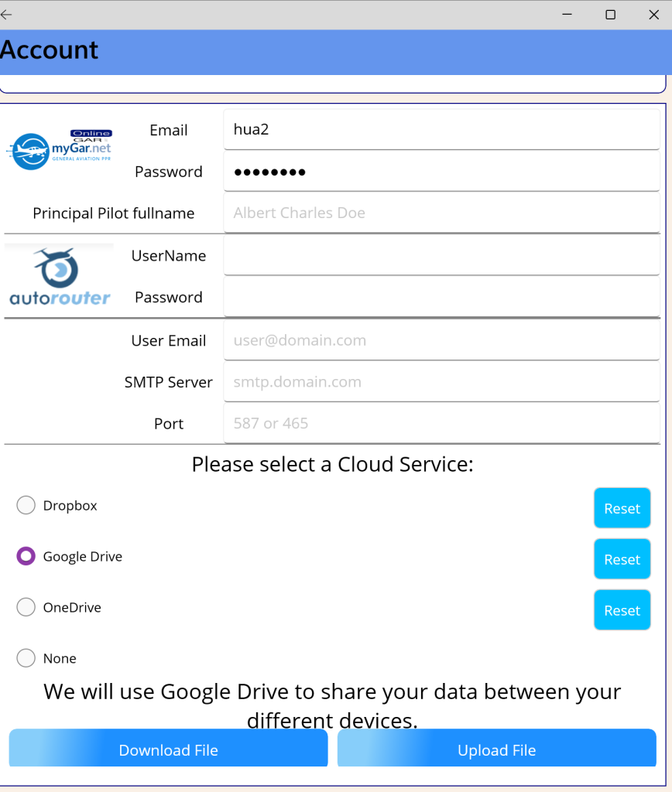Maximize the application window

click(610, 15)
